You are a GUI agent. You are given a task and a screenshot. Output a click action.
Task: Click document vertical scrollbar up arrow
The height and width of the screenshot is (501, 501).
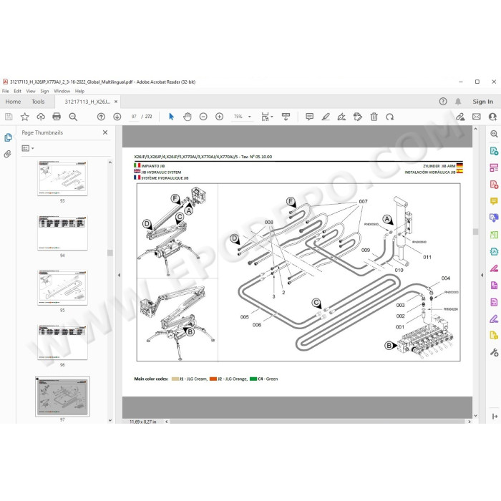[475, 129]
